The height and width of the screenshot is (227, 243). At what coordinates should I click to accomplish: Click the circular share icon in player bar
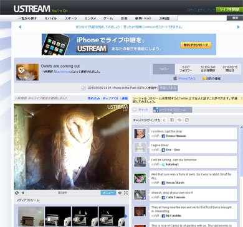pos(17,193)
